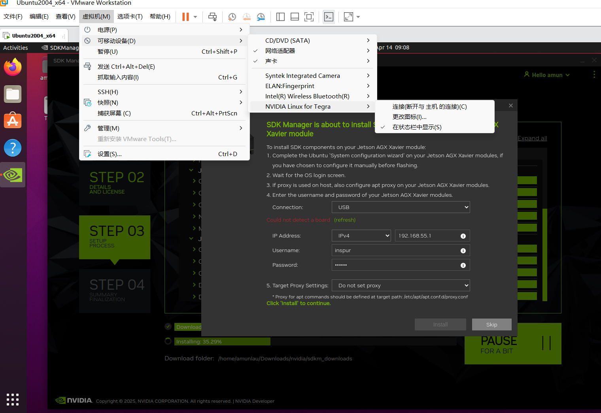Screen dimensions: 601x413
Task: Open the power options arrow beside pause icon
Action: pyautogui.click(x=195, y=17)
